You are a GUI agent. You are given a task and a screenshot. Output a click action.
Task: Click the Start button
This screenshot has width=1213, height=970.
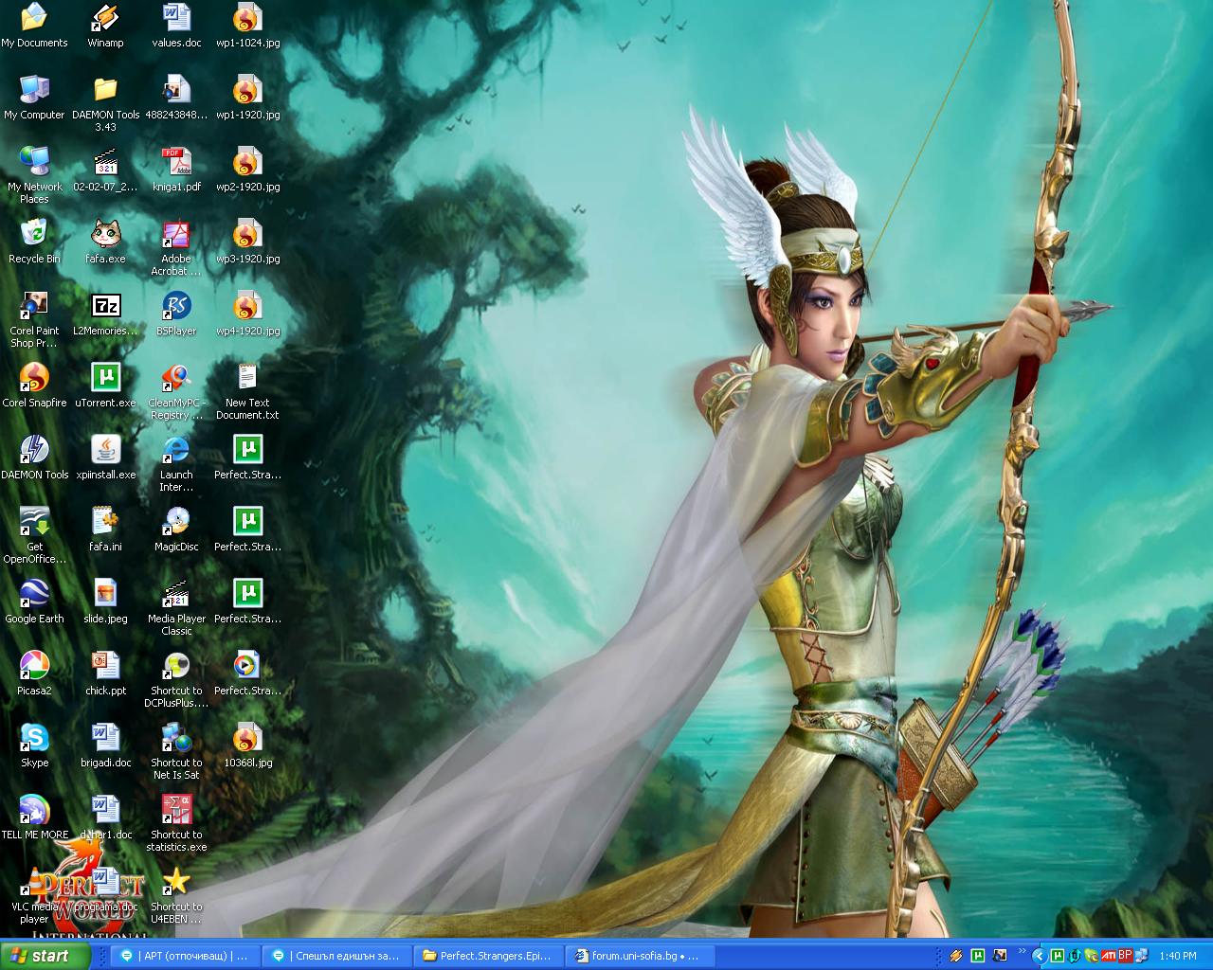[x=45, y=956]
